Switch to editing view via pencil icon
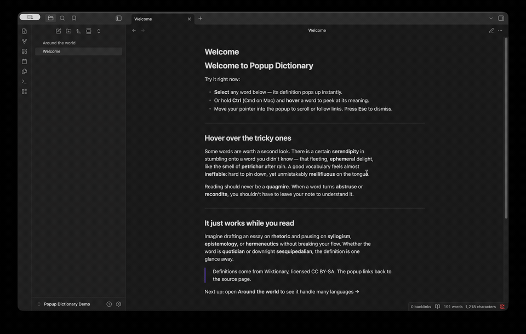 click(x=491, y=30)
